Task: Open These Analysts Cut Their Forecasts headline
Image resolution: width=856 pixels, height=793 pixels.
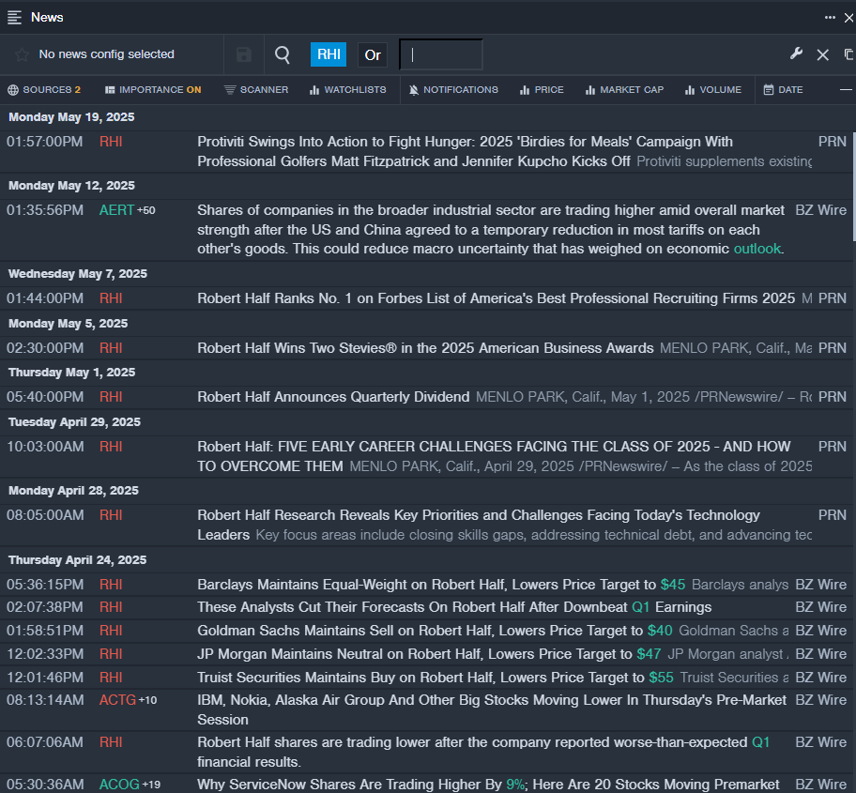Action: (454, 607)
